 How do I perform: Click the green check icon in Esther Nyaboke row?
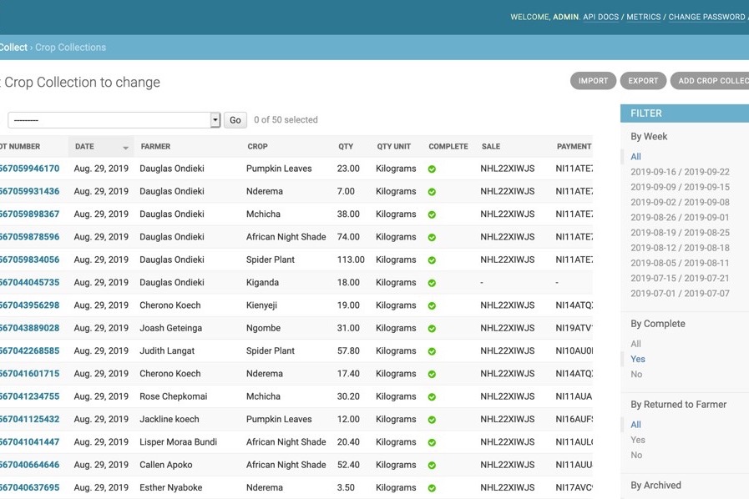click(x=432, y=488)
